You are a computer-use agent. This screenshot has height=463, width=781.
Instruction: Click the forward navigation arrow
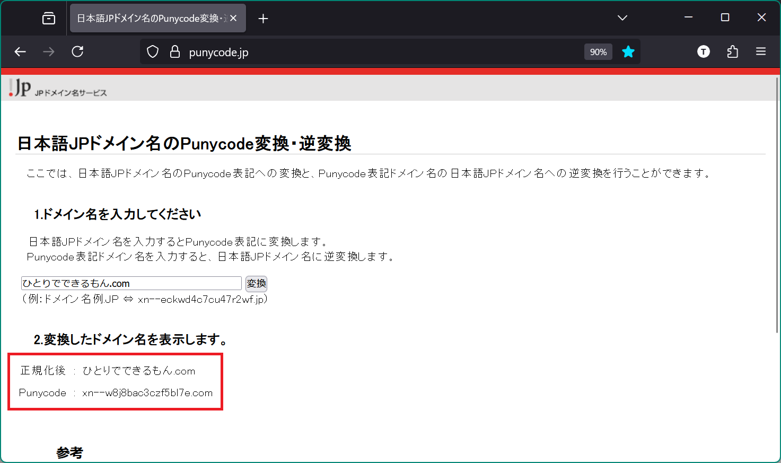(49, 51)
